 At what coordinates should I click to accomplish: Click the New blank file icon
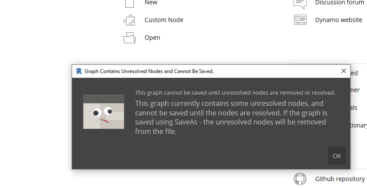click(x=130, y=3)
